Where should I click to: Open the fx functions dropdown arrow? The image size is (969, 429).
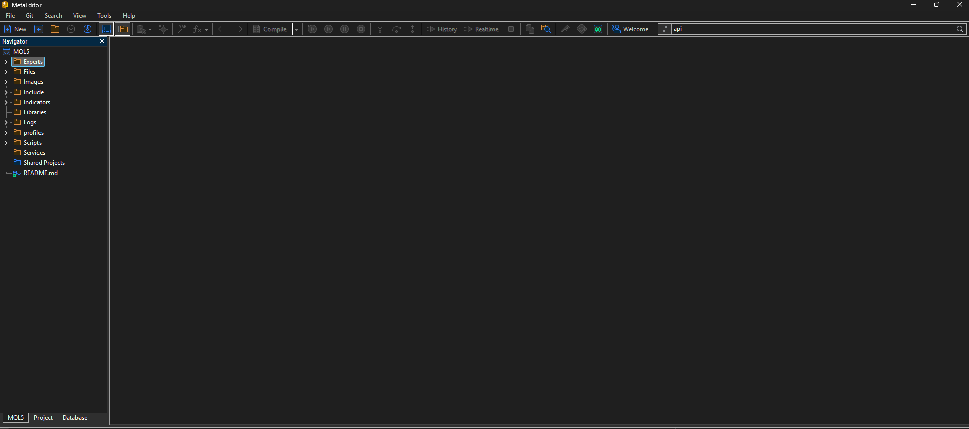click(x=206, y=30)
